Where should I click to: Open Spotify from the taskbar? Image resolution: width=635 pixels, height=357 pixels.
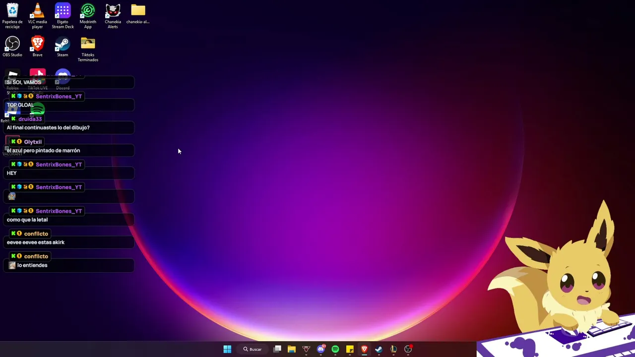pos(335,349)
